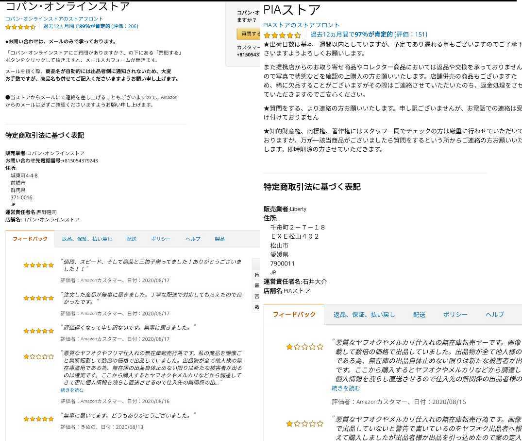522x441 pixels.
Task: Open ポリシー tab in コパン store
Action: [x=161, y=239]
